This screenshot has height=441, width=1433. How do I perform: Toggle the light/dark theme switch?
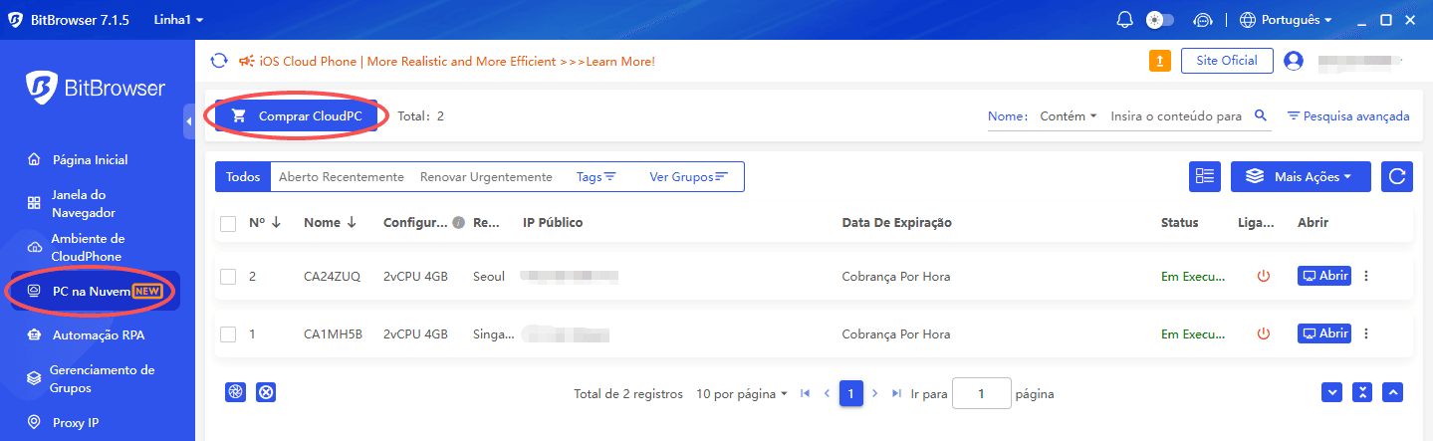coord(1160,20)
